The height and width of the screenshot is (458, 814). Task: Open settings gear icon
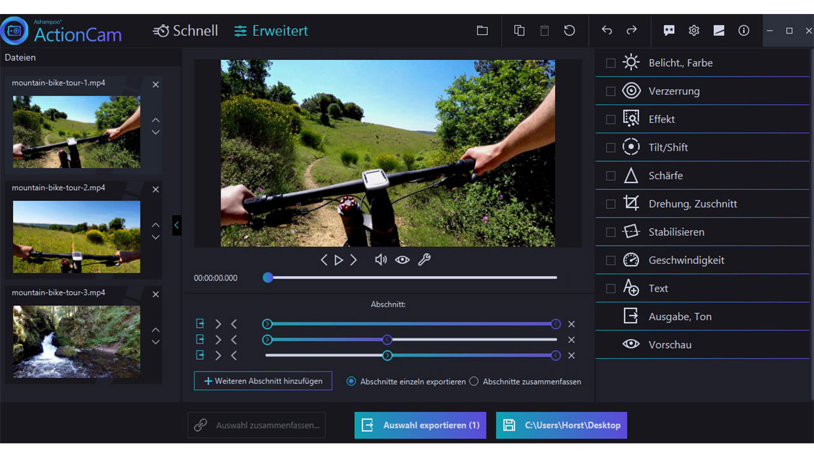pyautogui.click(x=694, y=31)
